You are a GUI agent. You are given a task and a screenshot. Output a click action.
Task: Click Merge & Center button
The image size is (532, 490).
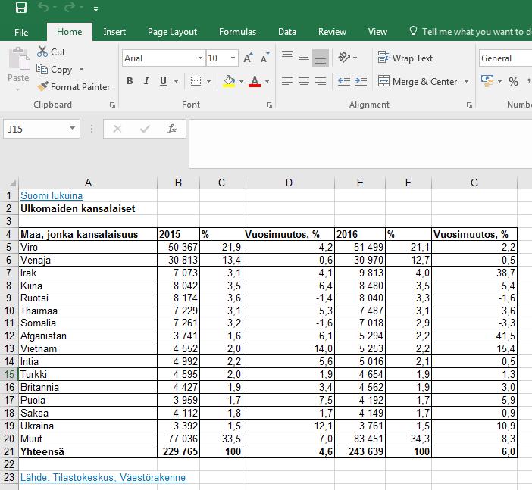tap(418, 81)
